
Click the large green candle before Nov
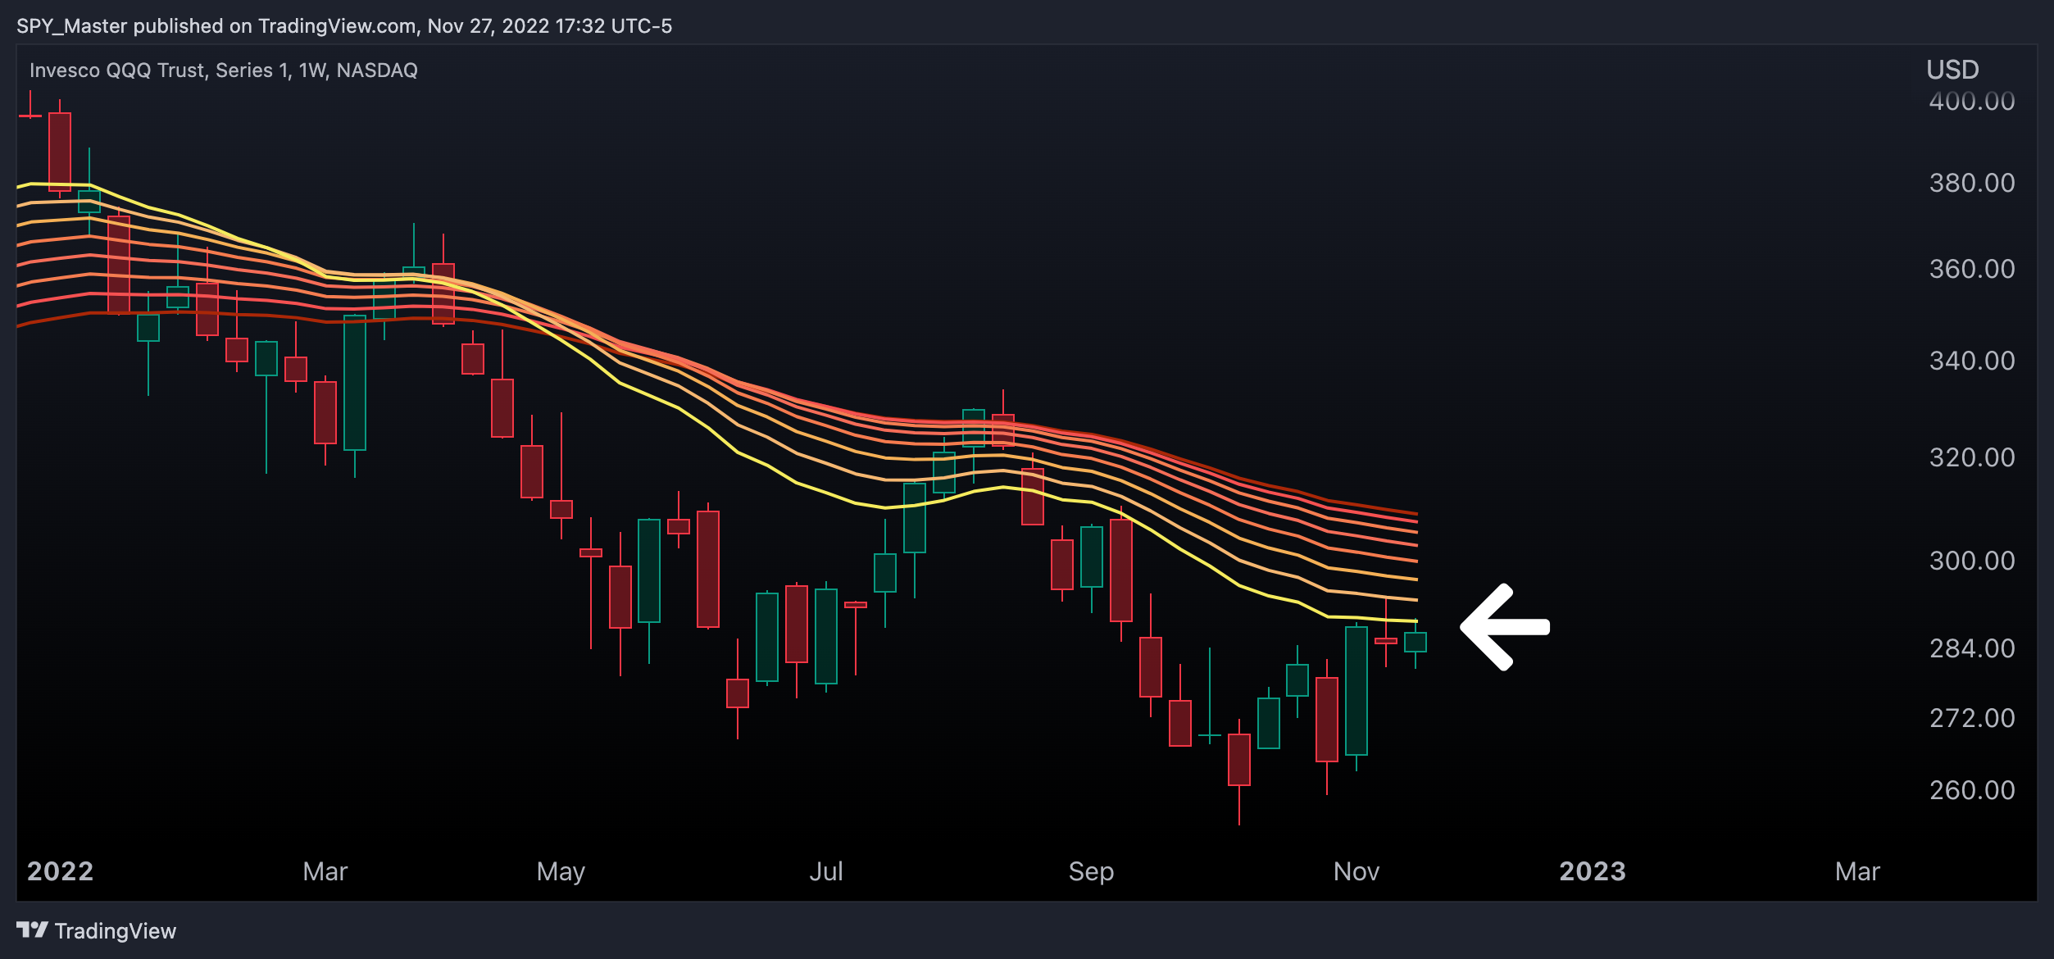click(1356, 691)
